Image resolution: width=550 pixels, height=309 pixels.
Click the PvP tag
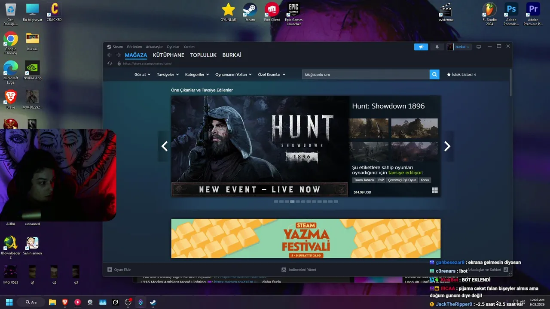click(x=381, y=180)
